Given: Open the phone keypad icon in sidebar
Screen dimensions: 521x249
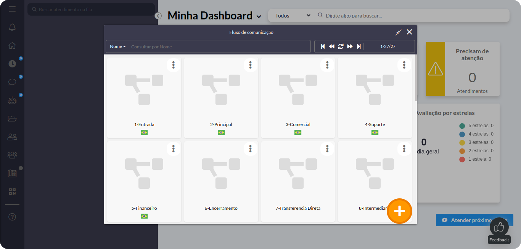Looking at the screenshot, I should [12, 173].
